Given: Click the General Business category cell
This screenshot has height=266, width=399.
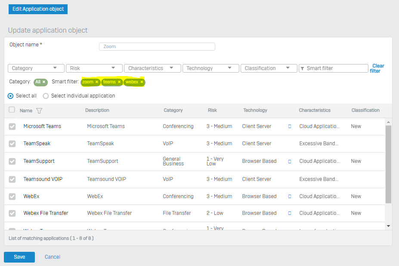Looking at the screenshot, I should [173, 161].
